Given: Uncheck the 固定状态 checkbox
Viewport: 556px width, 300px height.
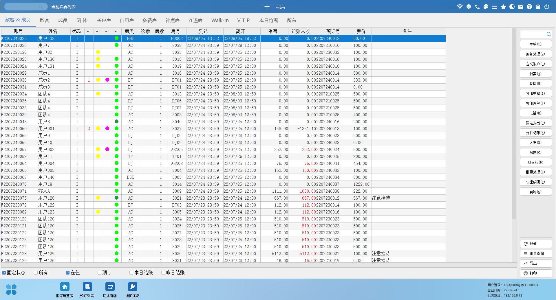Looking at the screenshot, I should pyautogui.click(x=4, y=273).
